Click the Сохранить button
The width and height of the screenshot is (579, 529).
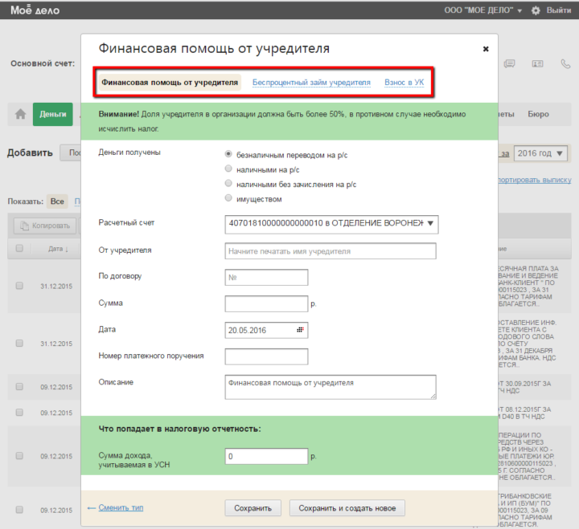point(253,508)
